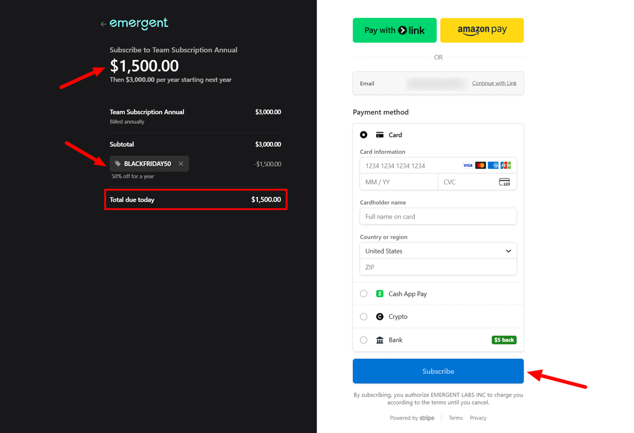Click the Mastercard icon in card field
The height and width of the screenshot is (433, 634).
pos(480,165)
